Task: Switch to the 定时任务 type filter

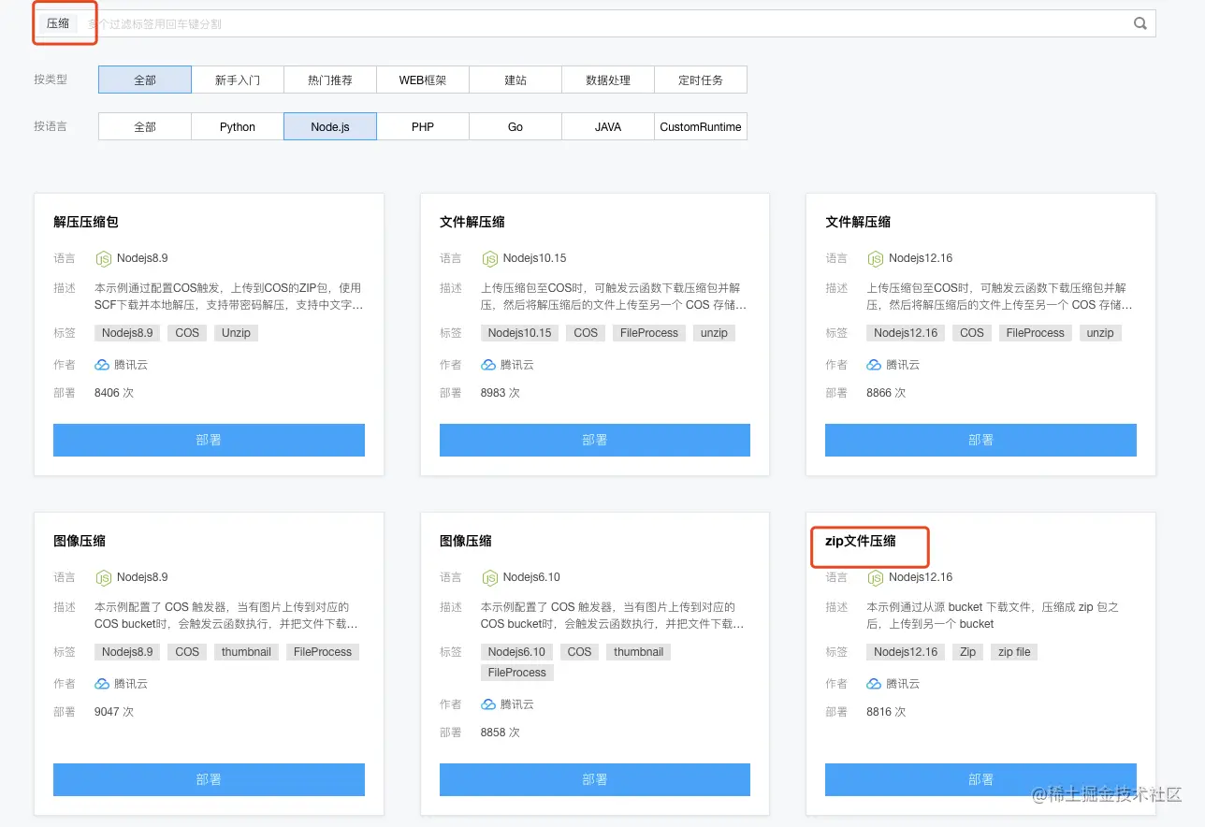Action: pos(701,80)
